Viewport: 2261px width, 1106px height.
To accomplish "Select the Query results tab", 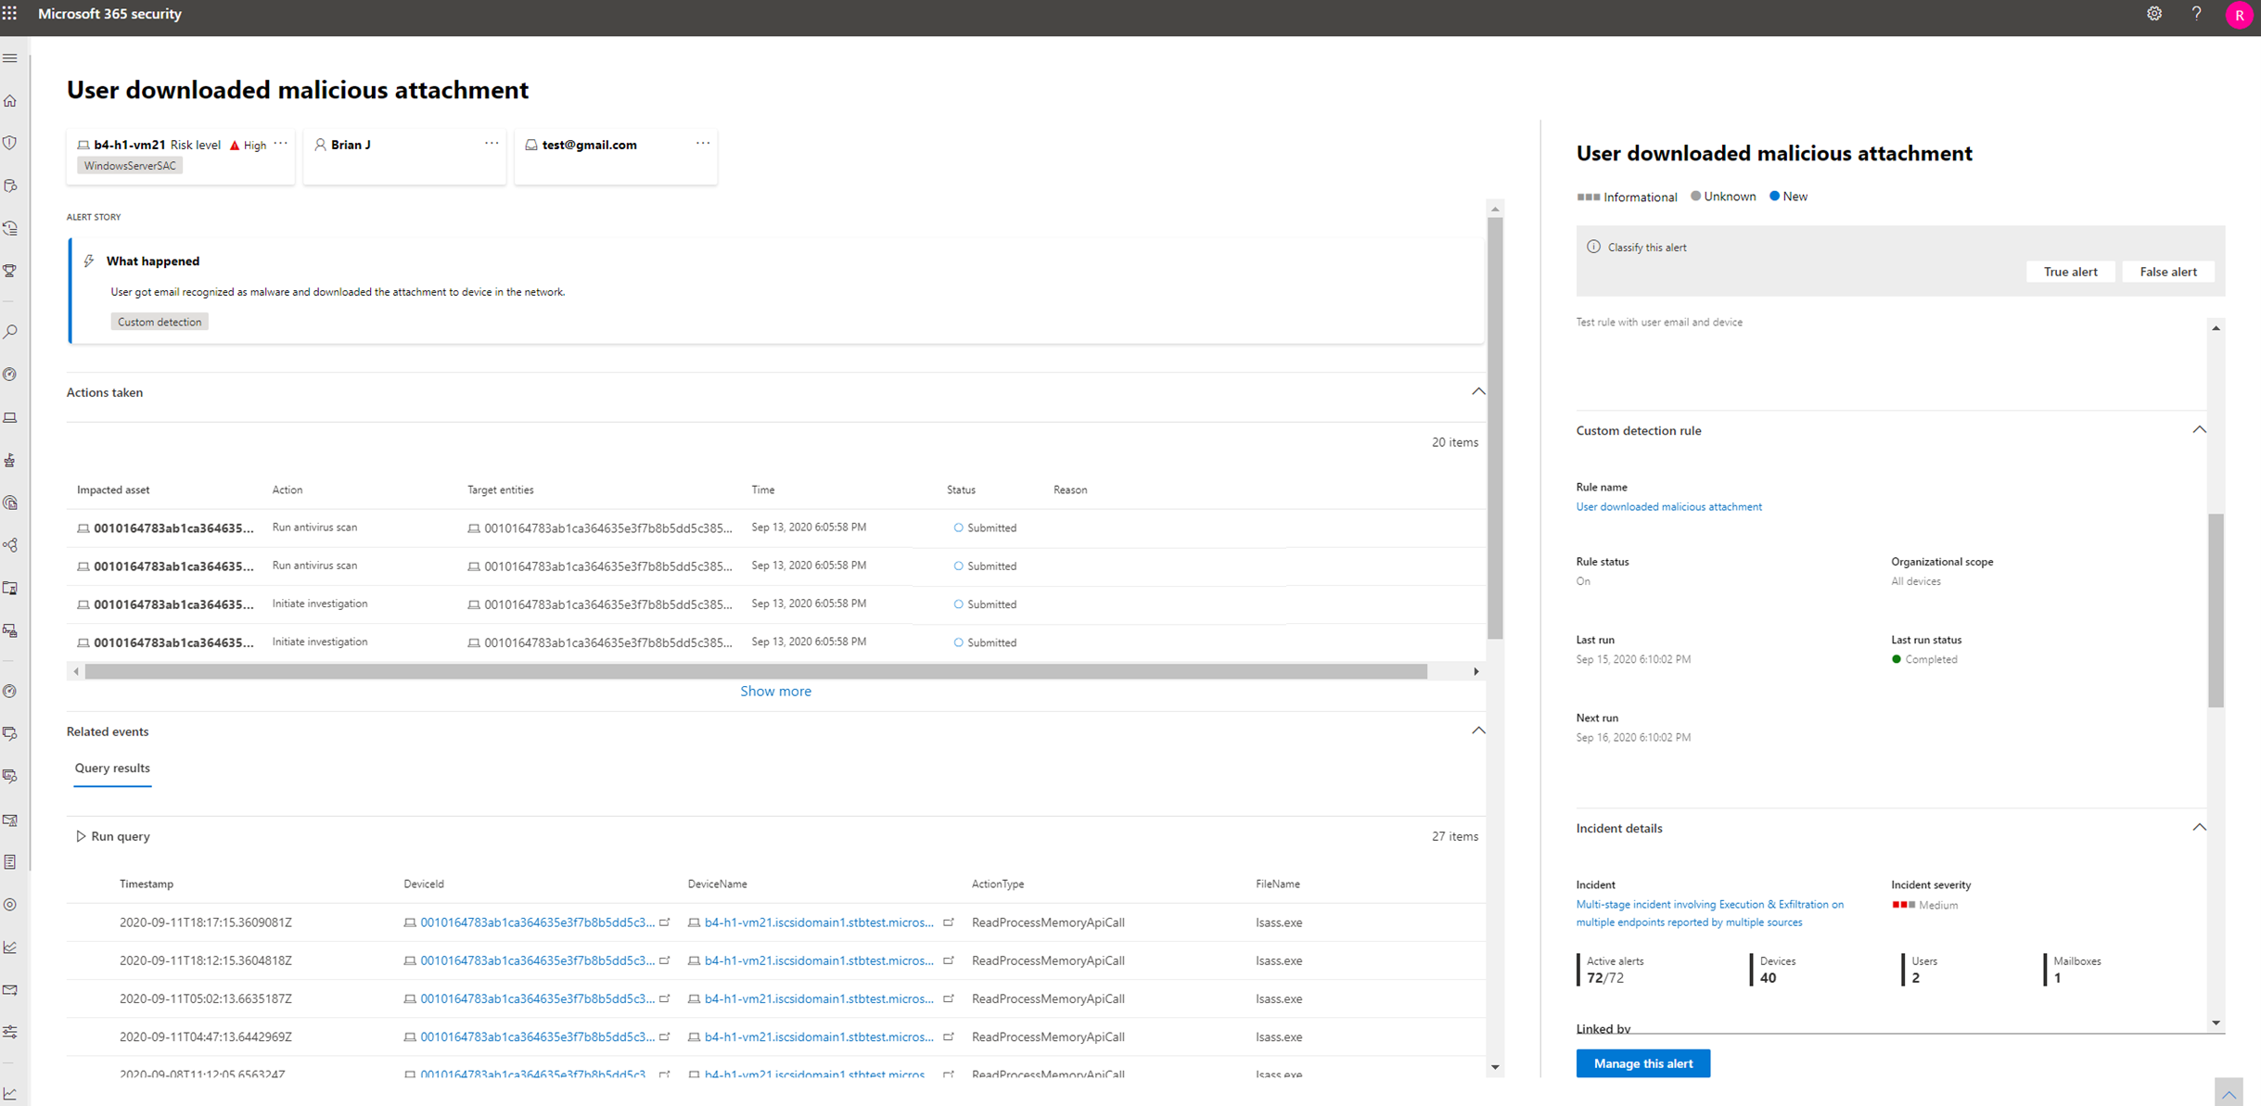I will (x=112, y=769).
